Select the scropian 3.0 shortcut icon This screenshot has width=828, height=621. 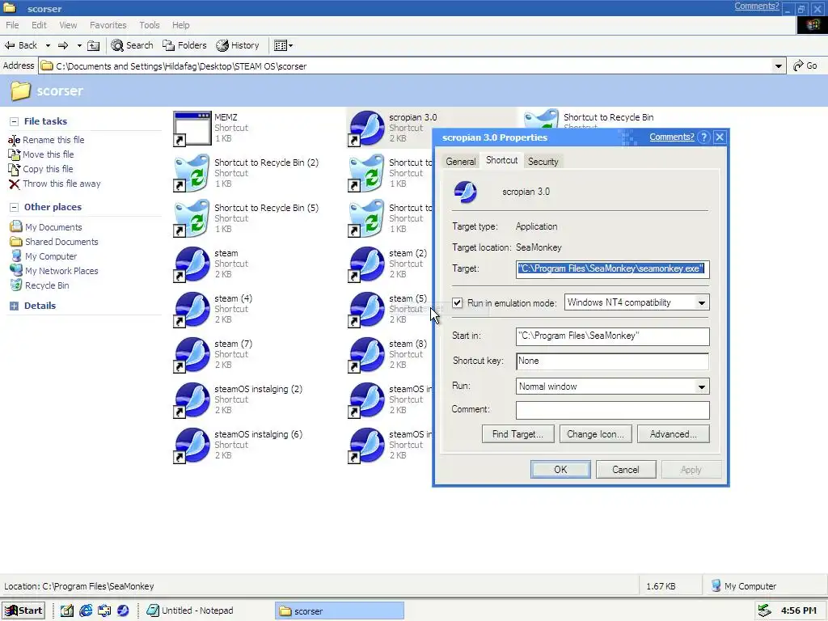pos(366,129)
